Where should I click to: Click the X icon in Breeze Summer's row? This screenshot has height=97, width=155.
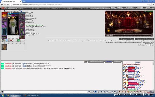point(145,81)
